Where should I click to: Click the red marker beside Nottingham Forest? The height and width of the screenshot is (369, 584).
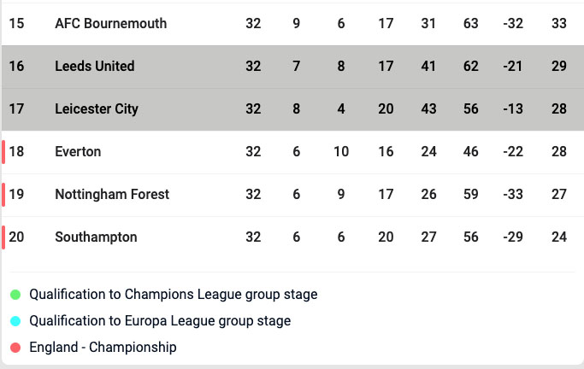pos(3,195)
